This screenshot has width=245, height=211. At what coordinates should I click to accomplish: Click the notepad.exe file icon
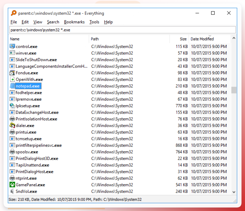coord(12,86)
